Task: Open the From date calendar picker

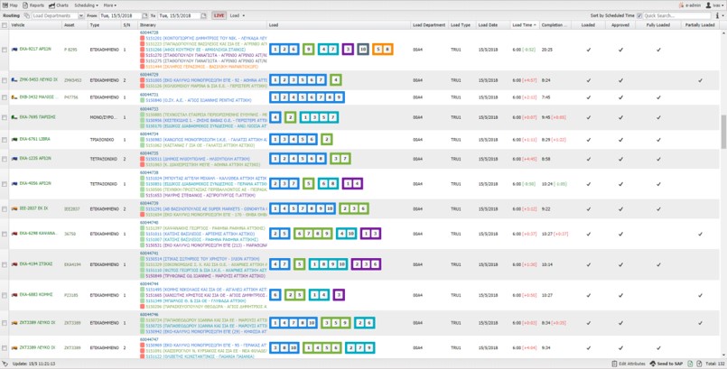Action: click(x=143, y=16)
